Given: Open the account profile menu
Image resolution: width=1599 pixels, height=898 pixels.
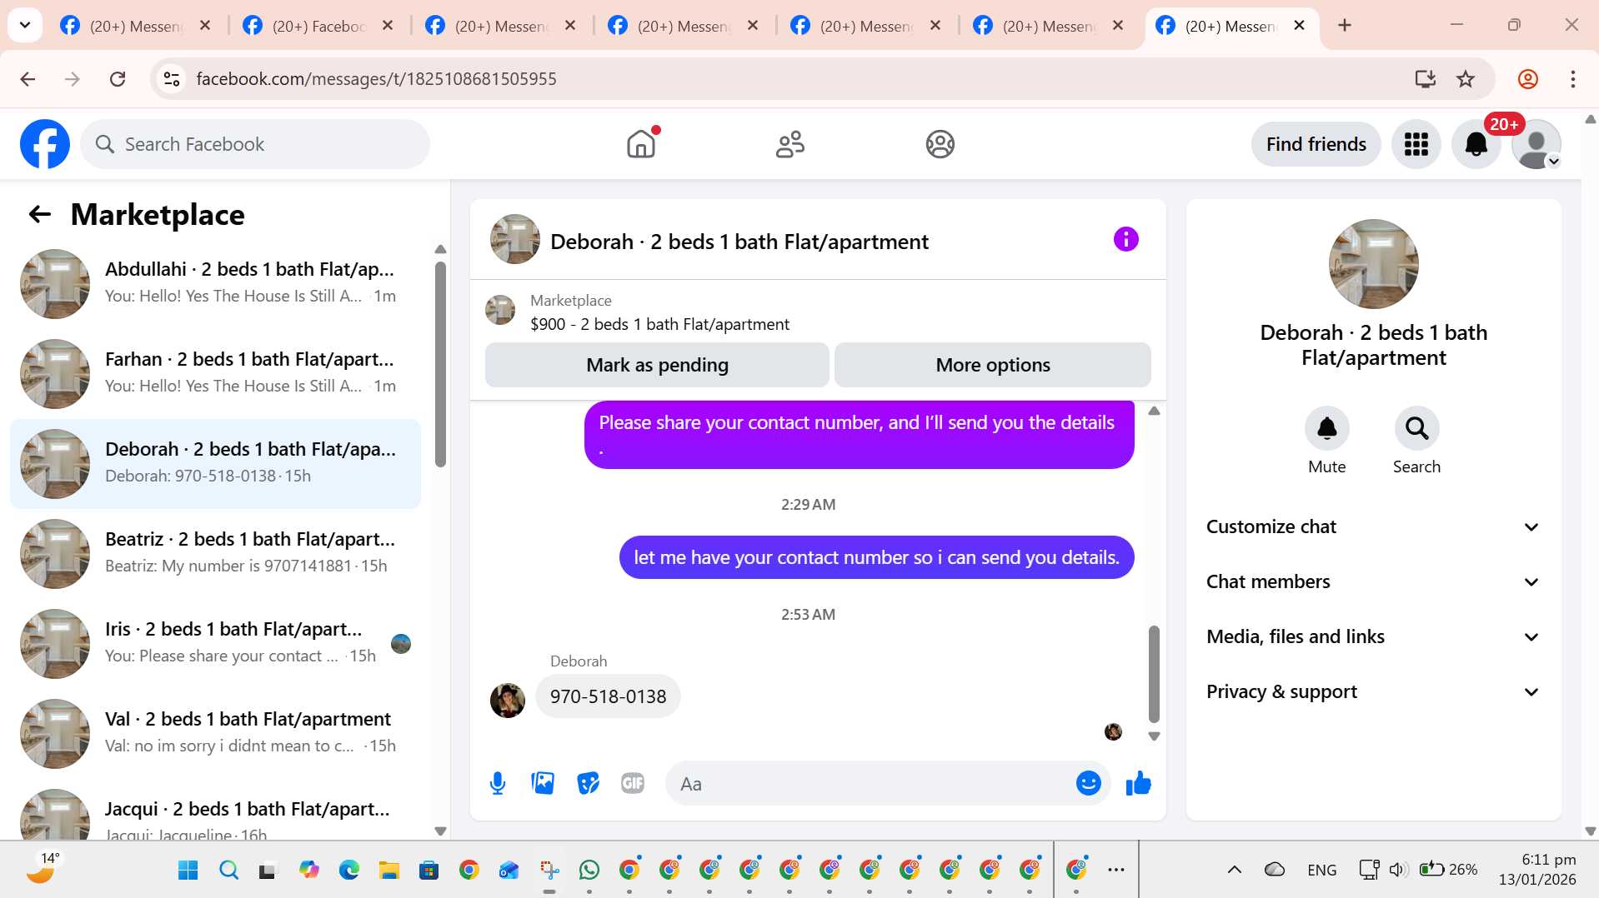Looking at the screenshot, I should [1536, 144].
